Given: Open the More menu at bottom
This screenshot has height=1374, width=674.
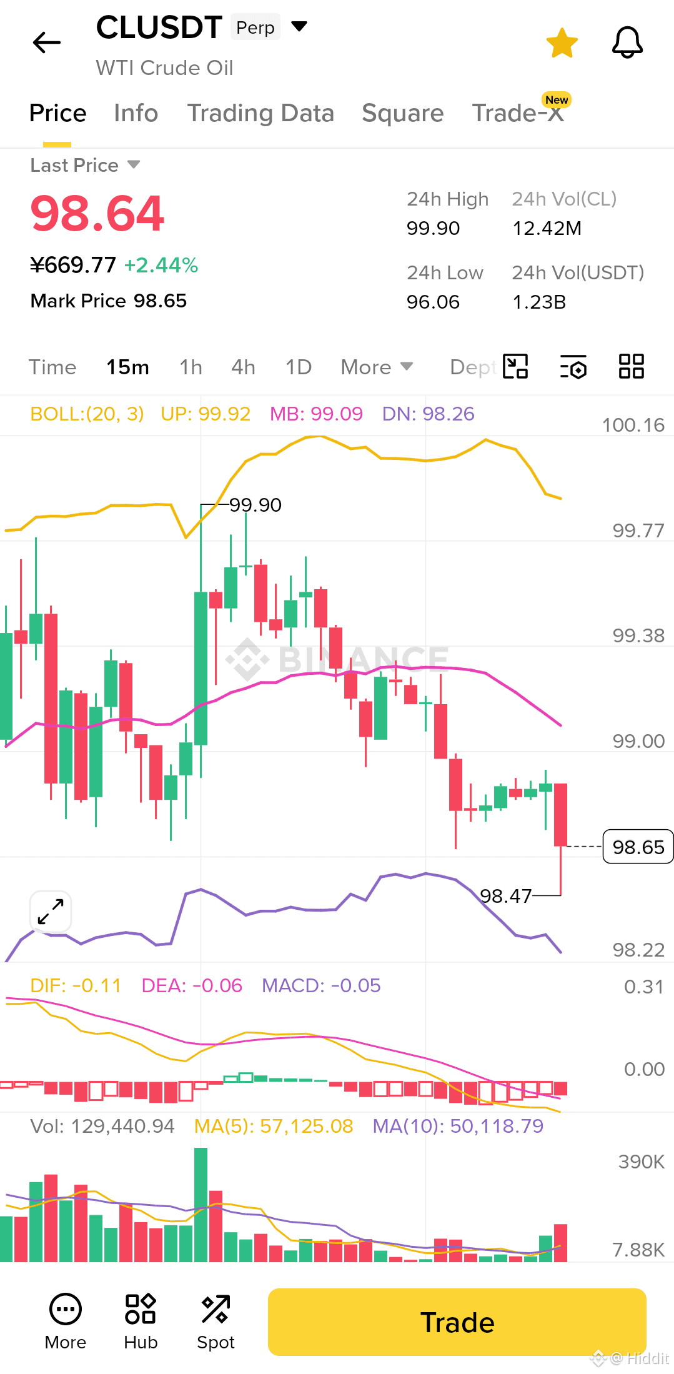Looking at the screenshot, I should coord(66,1322).
